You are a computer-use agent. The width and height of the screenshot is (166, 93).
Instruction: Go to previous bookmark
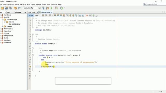[71, 16]
